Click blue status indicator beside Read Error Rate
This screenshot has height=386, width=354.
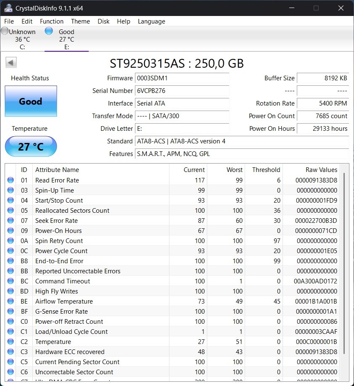11,180
